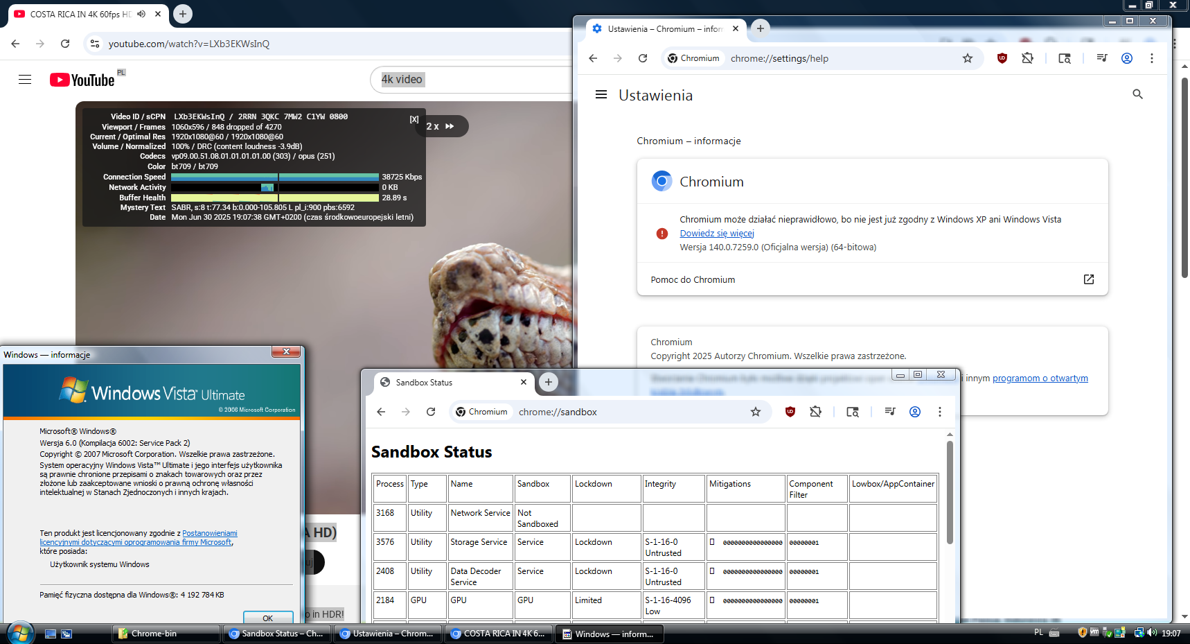1190x644 pixels.
Task: Open the Windows Start orb
Action: click(x=19, y=633)
